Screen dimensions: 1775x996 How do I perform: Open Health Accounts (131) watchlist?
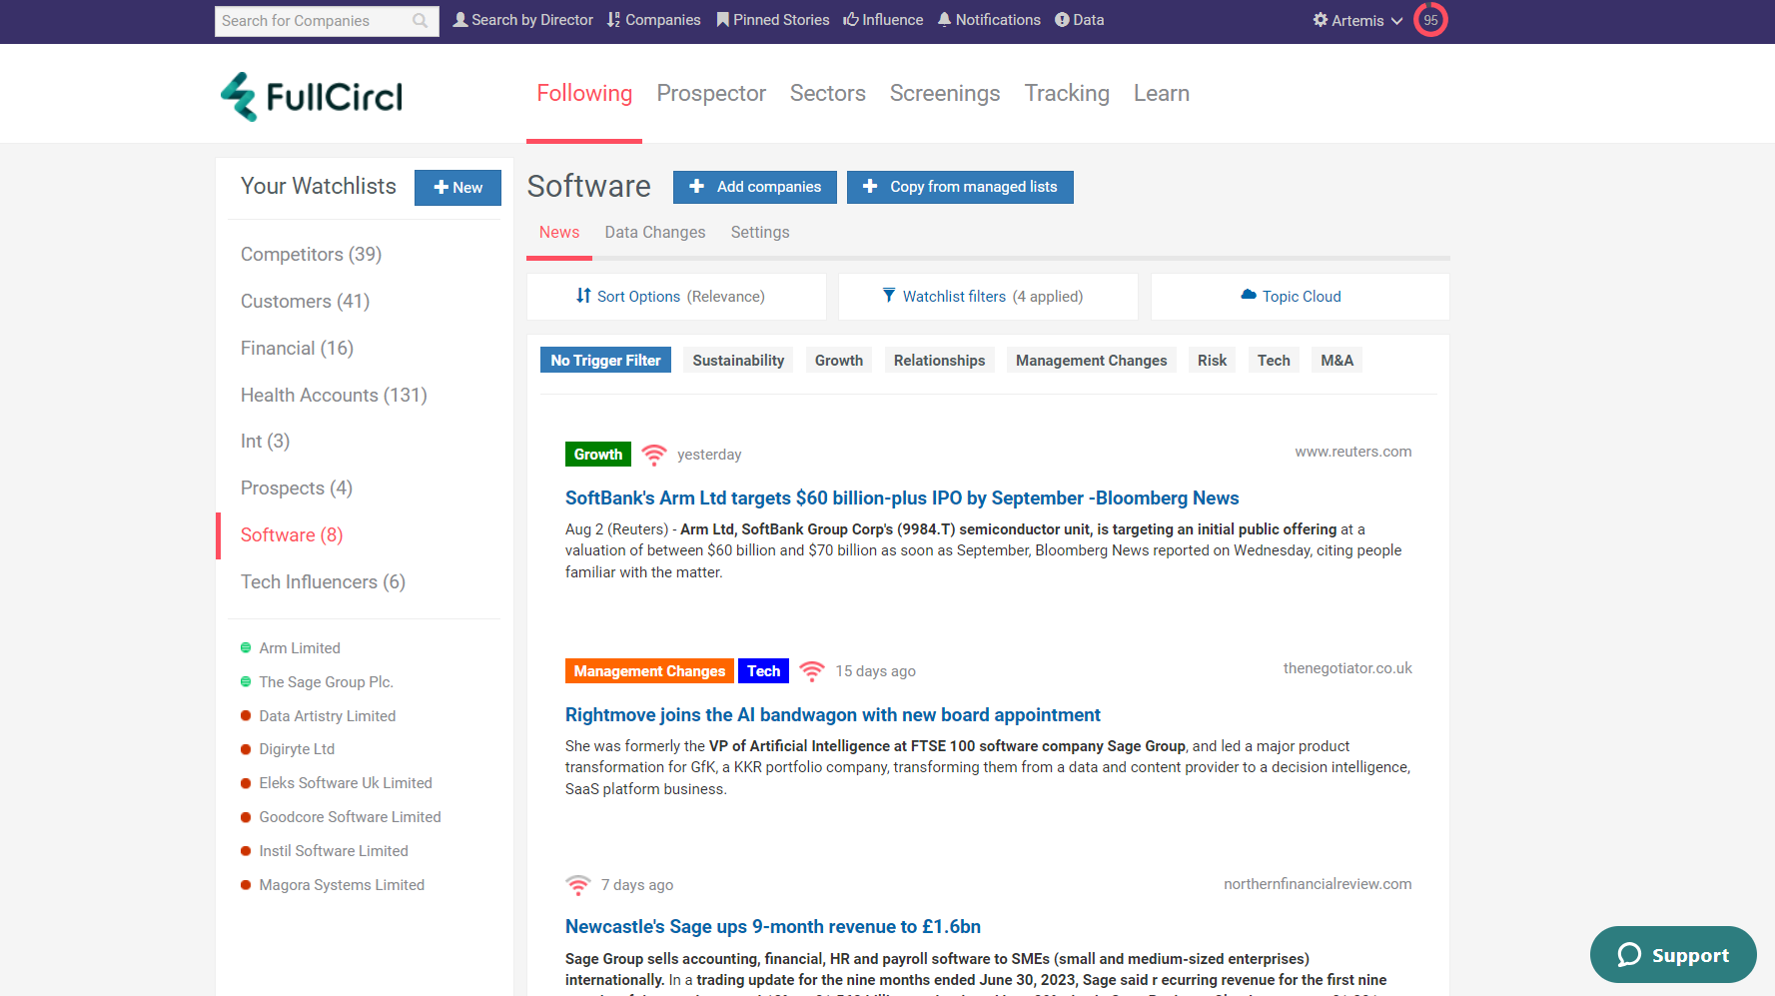pos(334,396)
